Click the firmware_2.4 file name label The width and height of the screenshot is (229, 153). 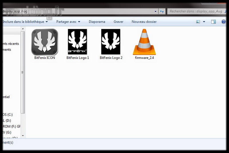point(144,58)
